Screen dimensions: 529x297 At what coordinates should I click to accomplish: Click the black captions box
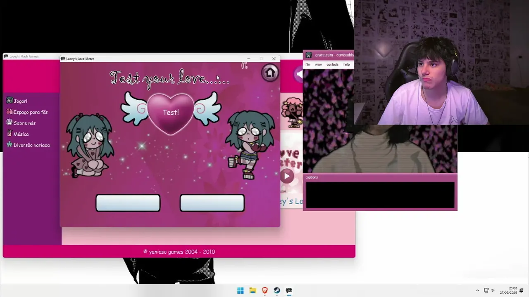point(380,195)
